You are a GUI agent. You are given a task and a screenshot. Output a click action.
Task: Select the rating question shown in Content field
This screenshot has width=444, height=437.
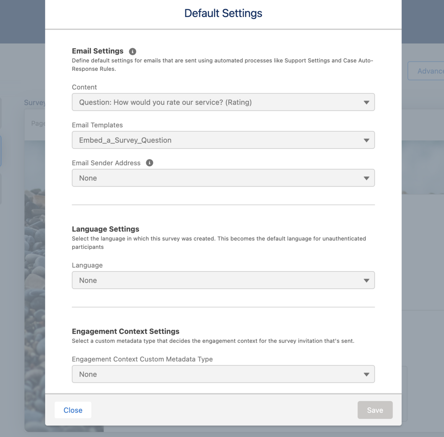coord(165,102)
